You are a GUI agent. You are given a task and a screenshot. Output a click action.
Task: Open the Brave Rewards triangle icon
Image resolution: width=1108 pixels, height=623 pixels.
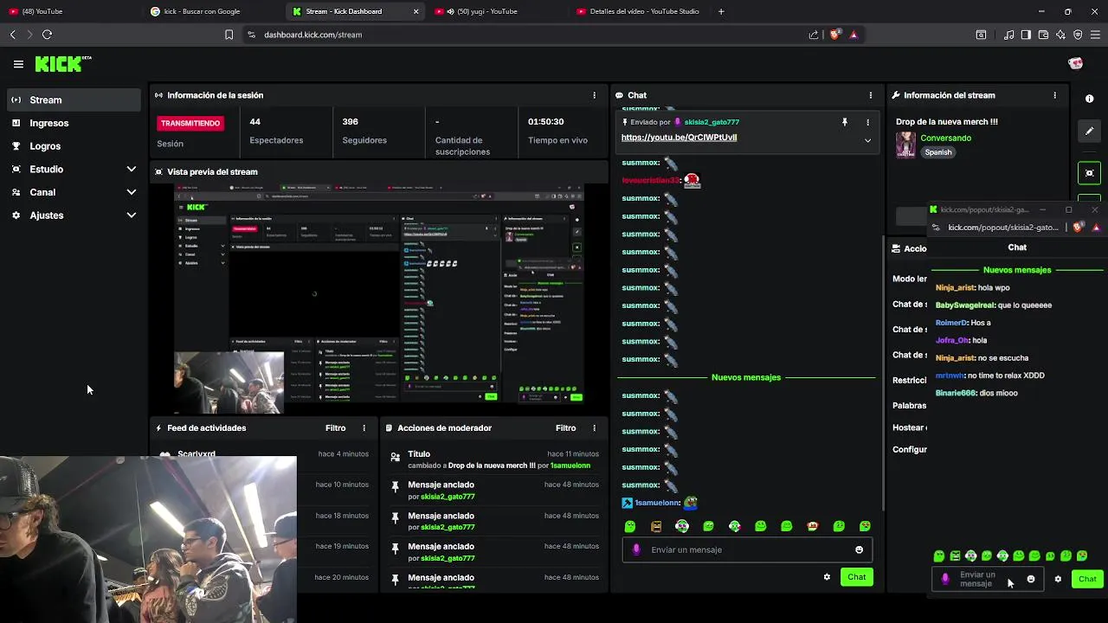[x=854, y=35]
